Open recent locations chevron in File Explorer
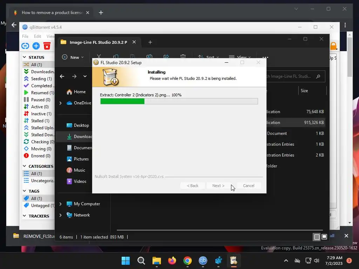Image resolution: width=359 pixels, height=269 pixels. click(x=85, y=76)
